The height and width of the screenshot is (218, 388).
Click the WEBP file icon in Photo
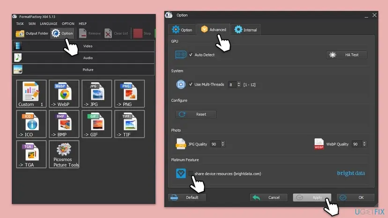tap(319, 144)
